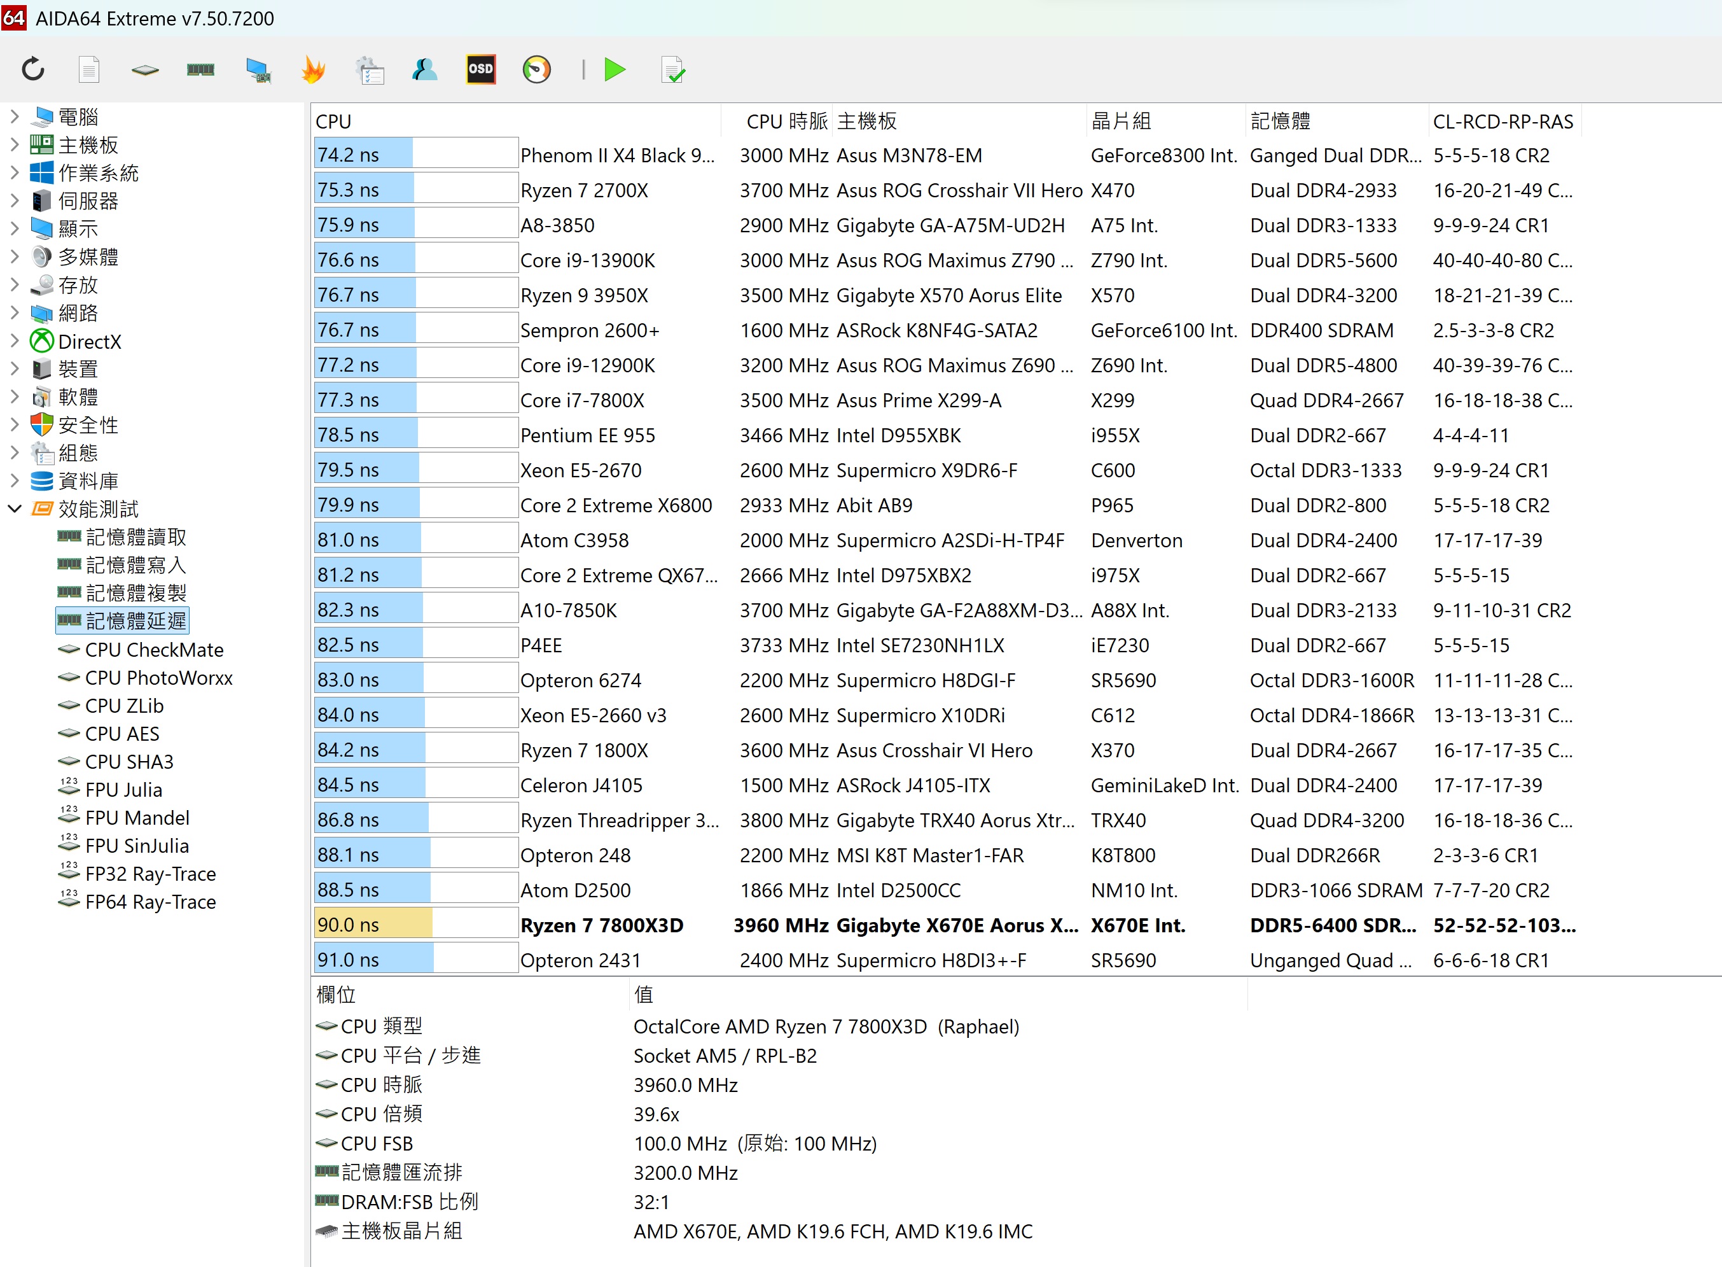Expand the 顯示 tree node

pos(14,228)
